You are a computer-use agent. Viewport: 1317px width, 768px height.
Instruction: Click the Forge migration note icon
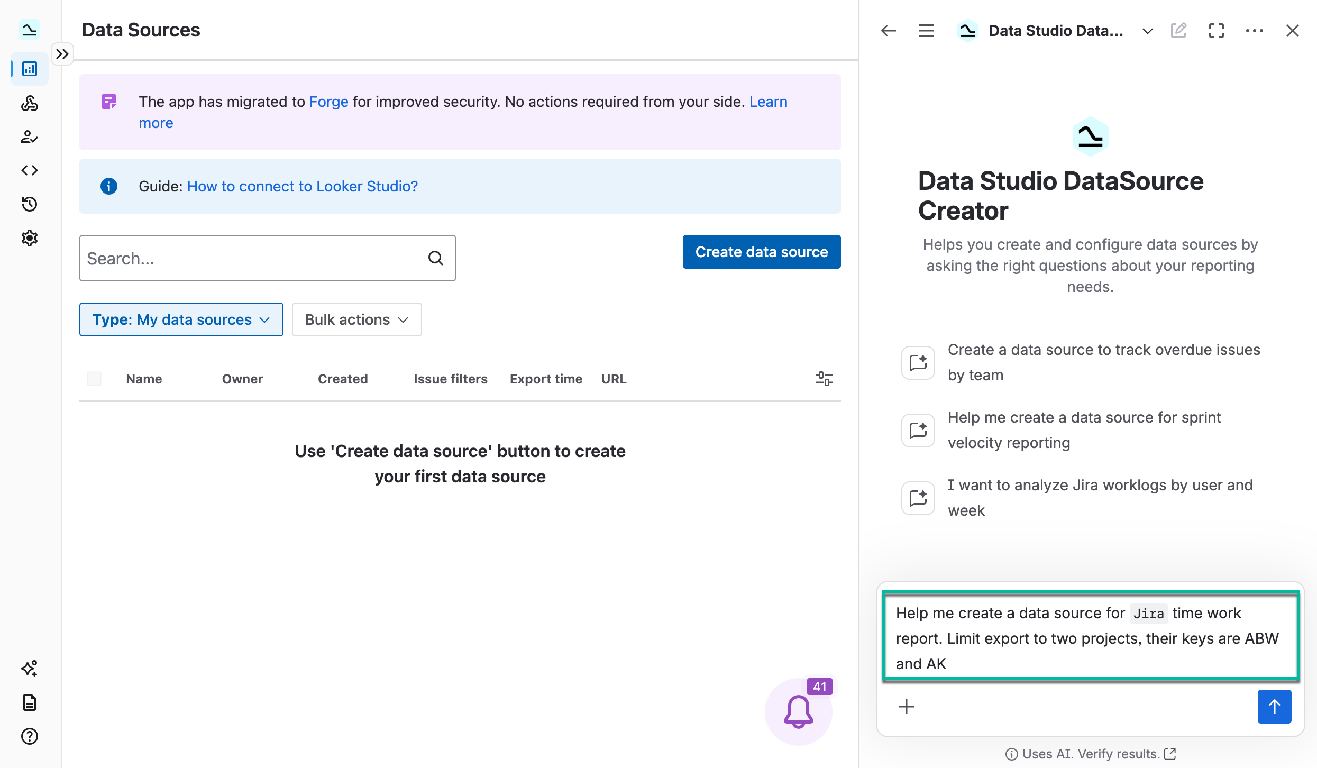point(109,102)
